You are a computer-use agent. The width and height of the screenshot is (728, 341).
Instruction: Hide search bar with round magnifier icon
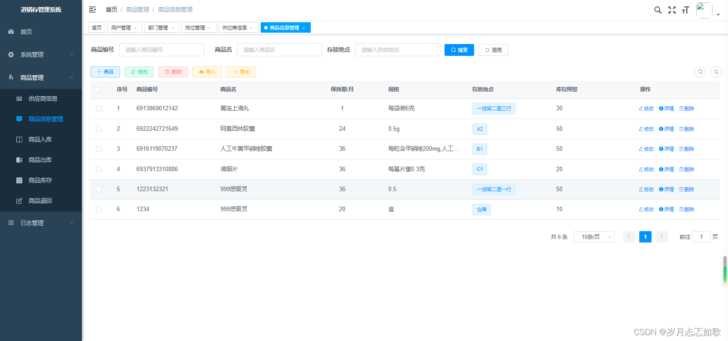tap(701, 72)
